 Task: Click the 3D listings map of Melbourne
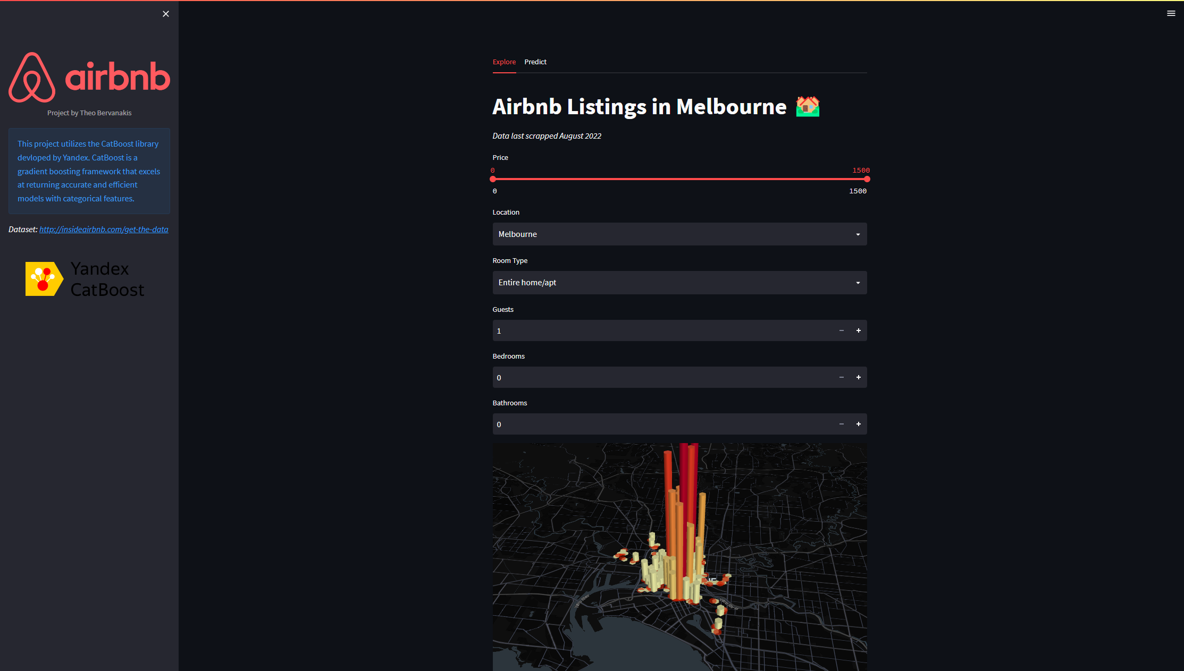[x=679, y=557]
